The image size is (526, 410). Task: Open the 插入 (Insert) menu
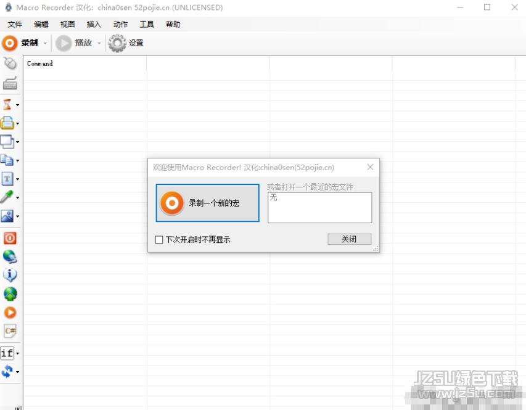(94, 24)
